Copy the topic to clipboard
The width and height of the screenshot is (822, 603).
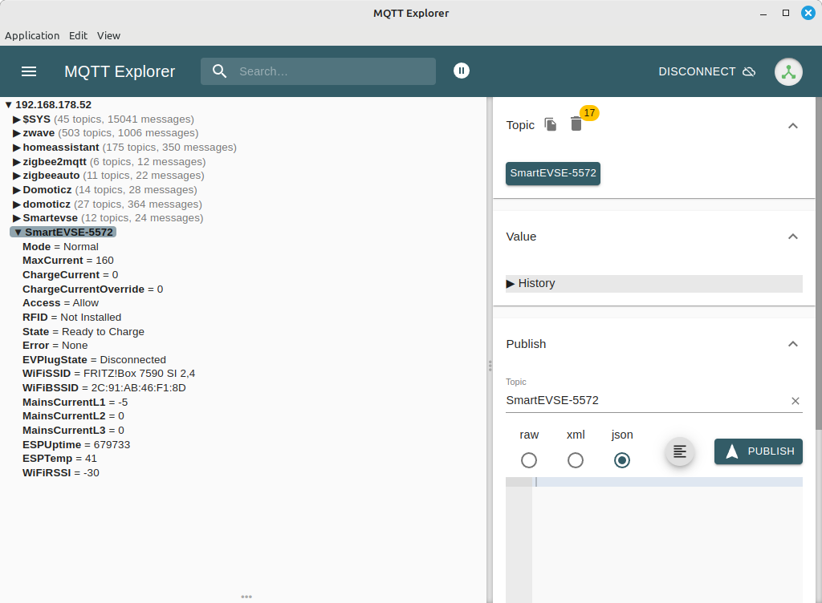tap(550, 124)
